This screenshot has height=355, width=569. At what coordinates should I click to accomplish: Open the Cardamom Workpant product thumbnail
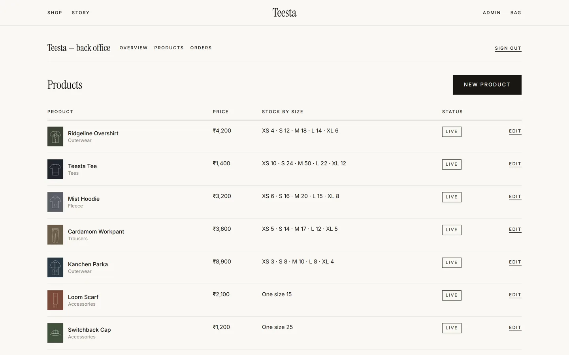point(55,235)
